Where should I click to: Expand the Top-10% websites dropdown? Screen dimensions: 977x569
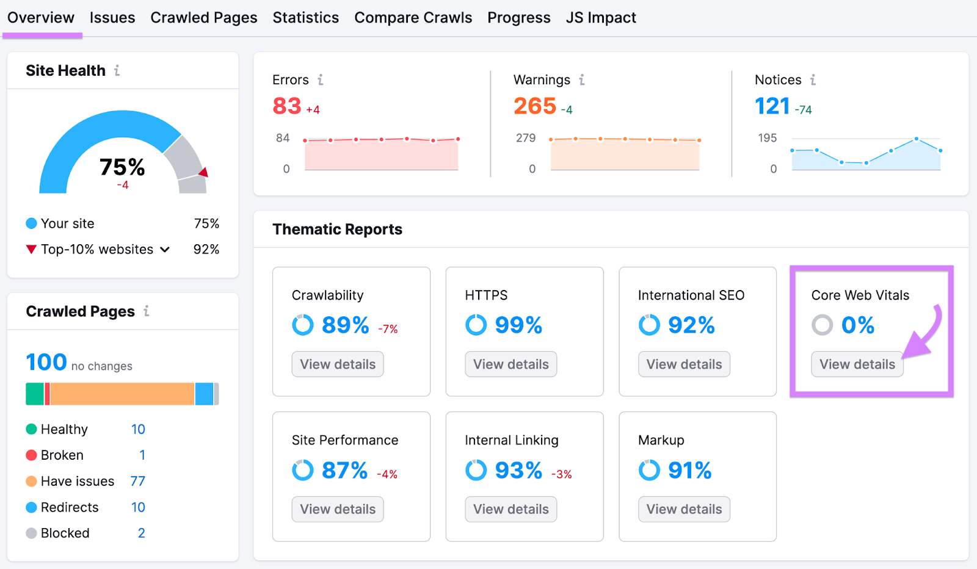[164, 249]
